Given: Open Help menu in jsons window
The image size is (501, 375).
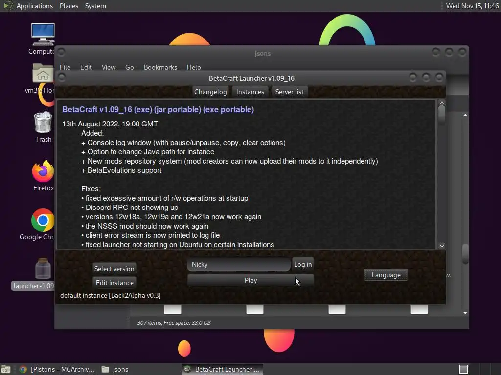Looking at the screenshot, I should click(194, 67).
